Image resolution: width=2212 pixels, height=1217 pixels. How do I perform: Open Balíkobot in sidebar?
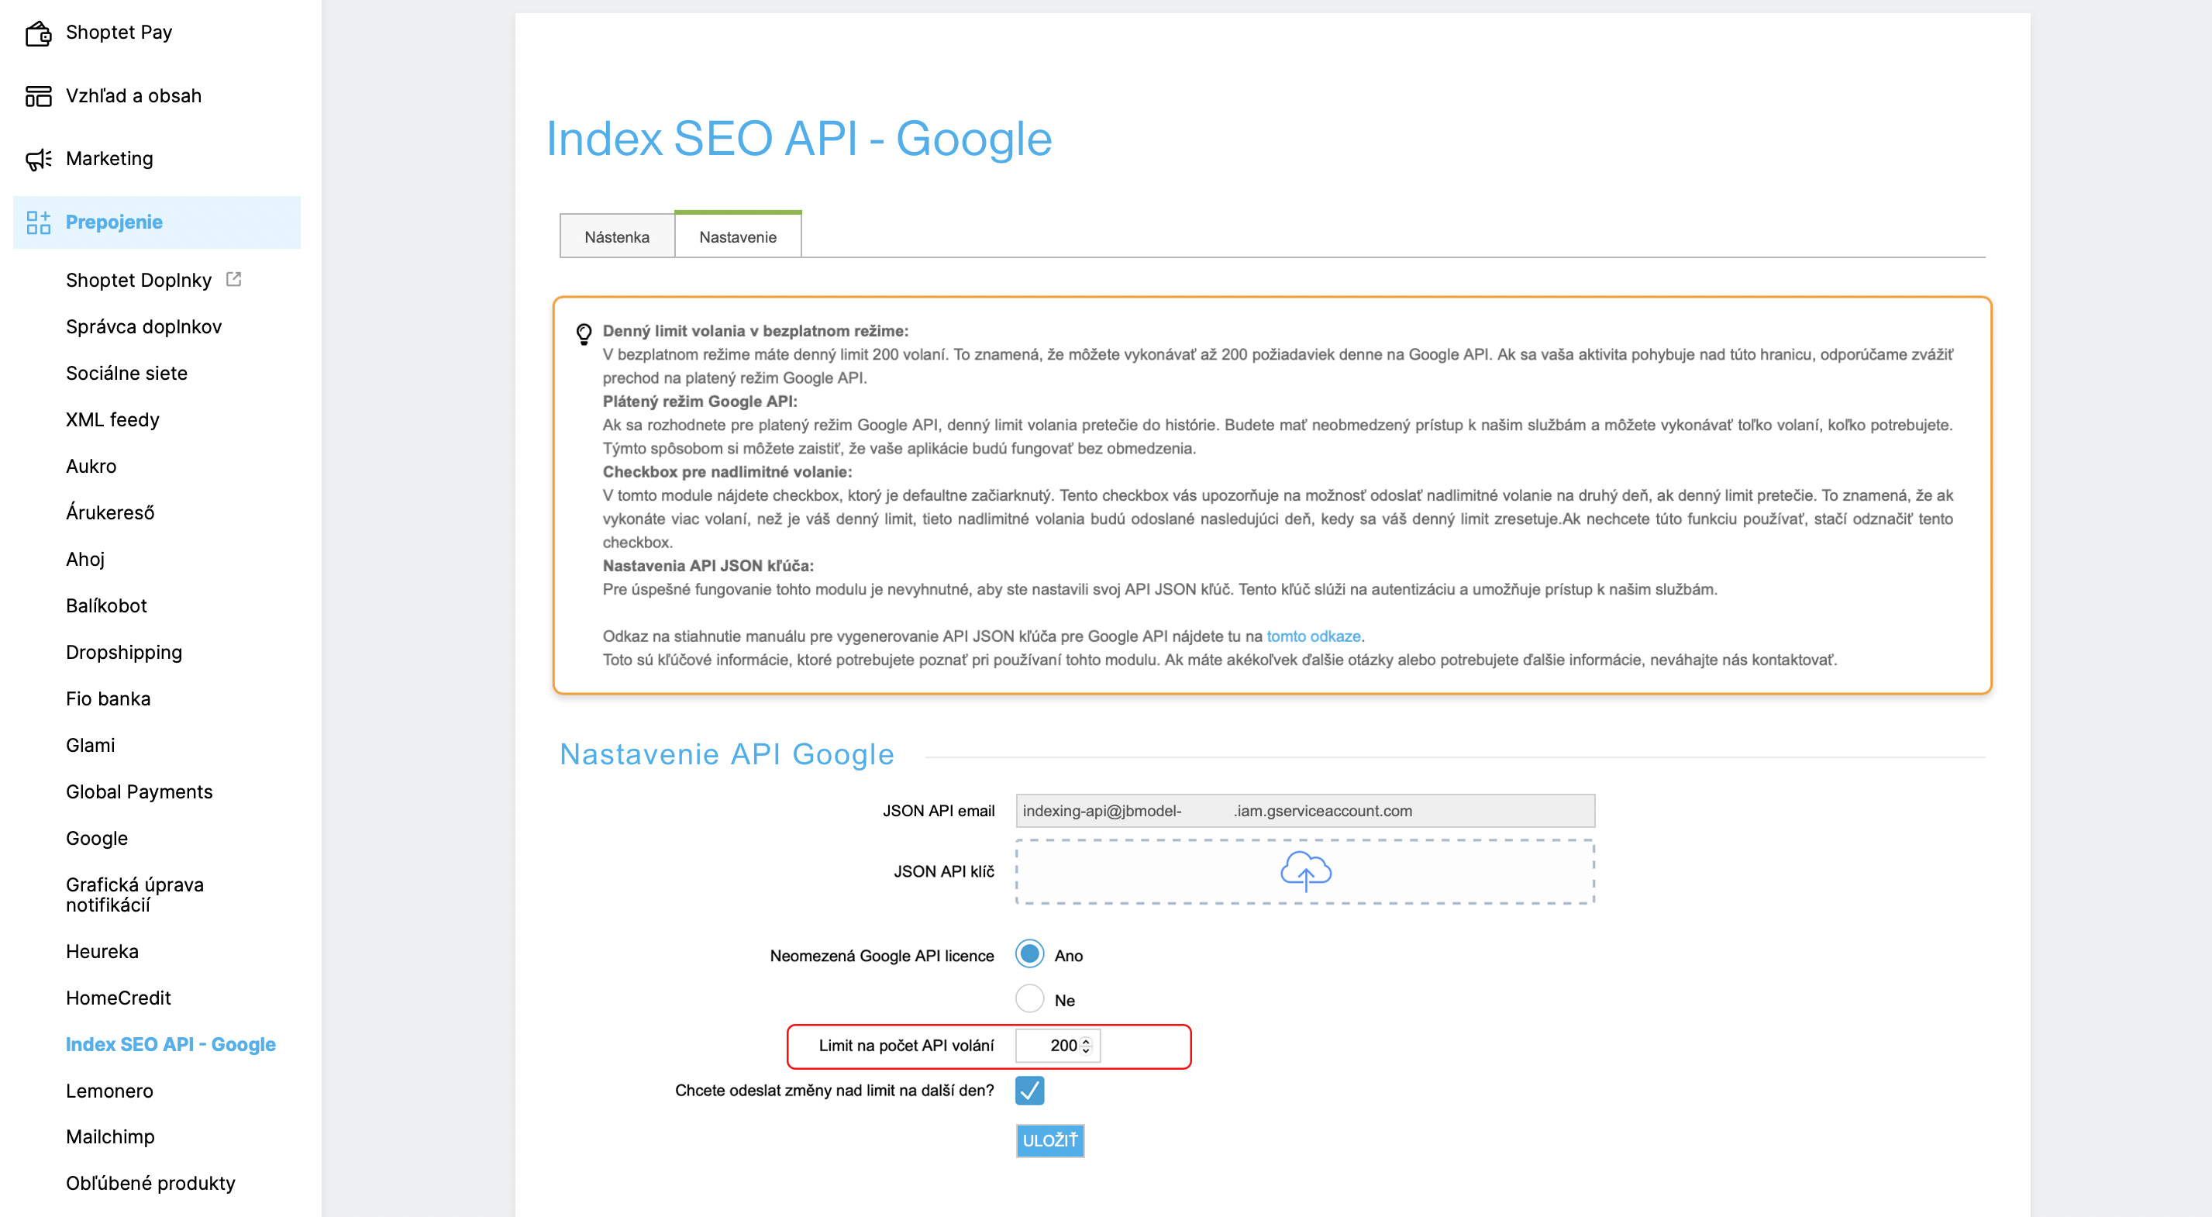(106, 605)
